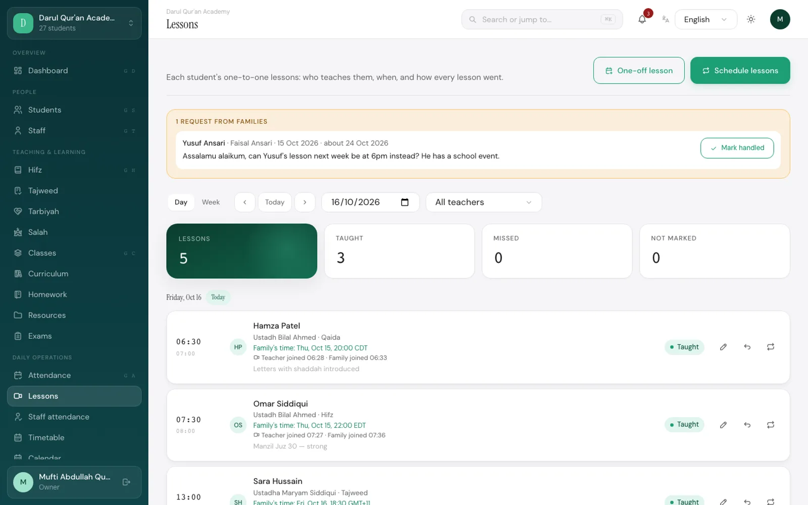Open Resources in the sidebar
Screen dimensions: 808x505
[74, 315]
